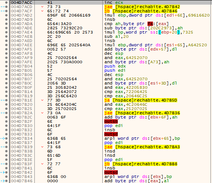Toggle breakpoint bullet beside 004D7B3B

coord(6,151)
